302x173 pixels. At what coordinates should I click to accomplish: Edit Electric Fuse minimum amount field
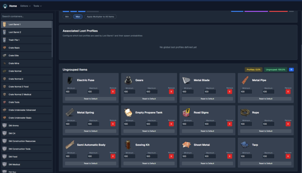click(x=71, y=92)
